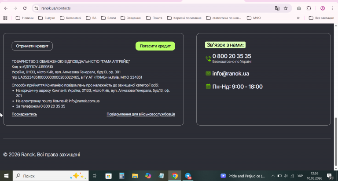Open the Коментарі bookmarks folder
The width and height of the screenshot is (338, 181).
point(70,18)
